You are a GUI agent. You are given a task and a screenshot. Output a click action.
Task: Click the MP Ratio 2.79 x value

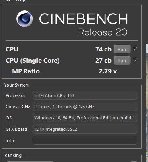coord(108,71)
